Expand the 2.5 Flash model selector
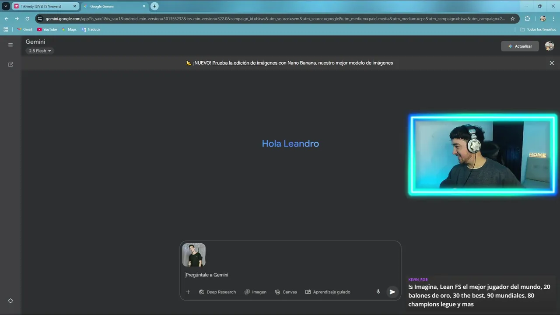 coord(40,51)
